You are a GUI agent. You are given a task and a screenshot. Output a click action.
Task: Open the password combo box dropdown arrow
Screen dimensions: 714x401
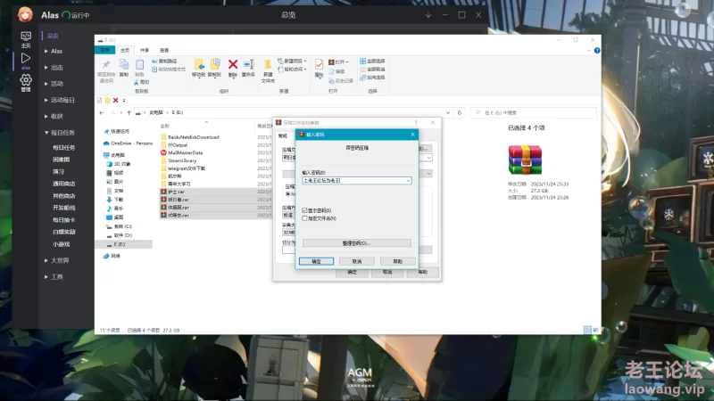[408, 181]
